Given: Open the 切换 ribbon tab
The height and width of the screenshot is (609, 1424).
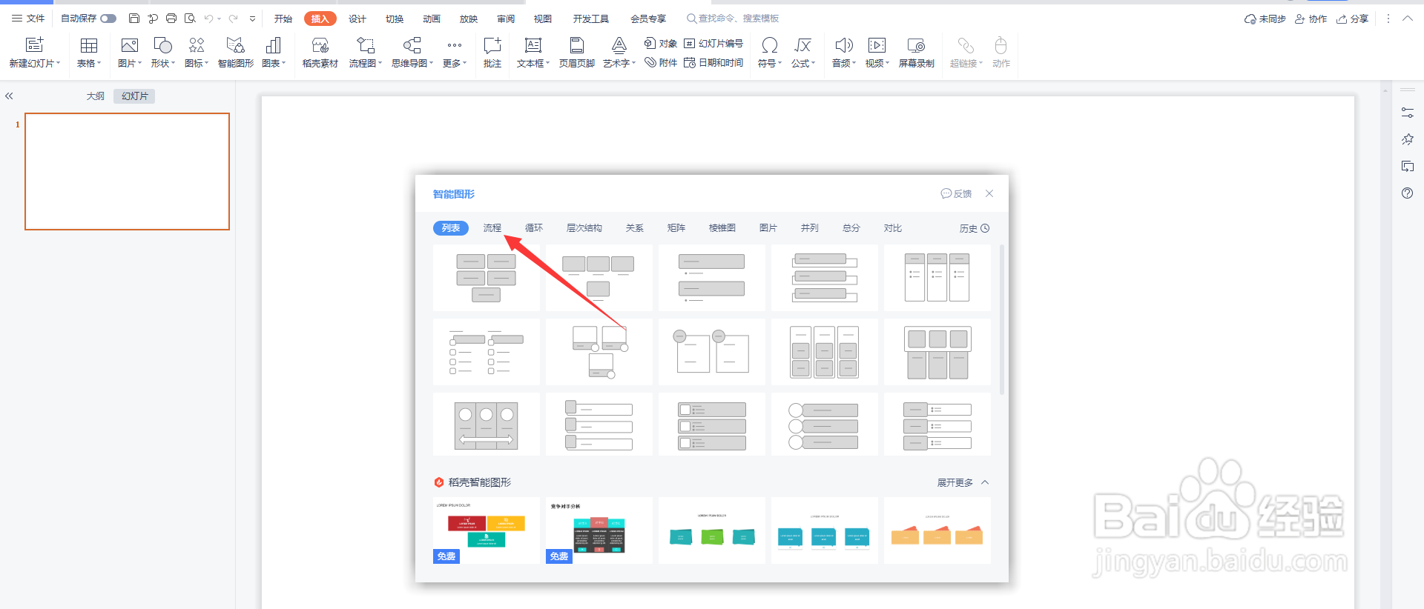Looking at the screenshot, I should [x=395, y=19].
